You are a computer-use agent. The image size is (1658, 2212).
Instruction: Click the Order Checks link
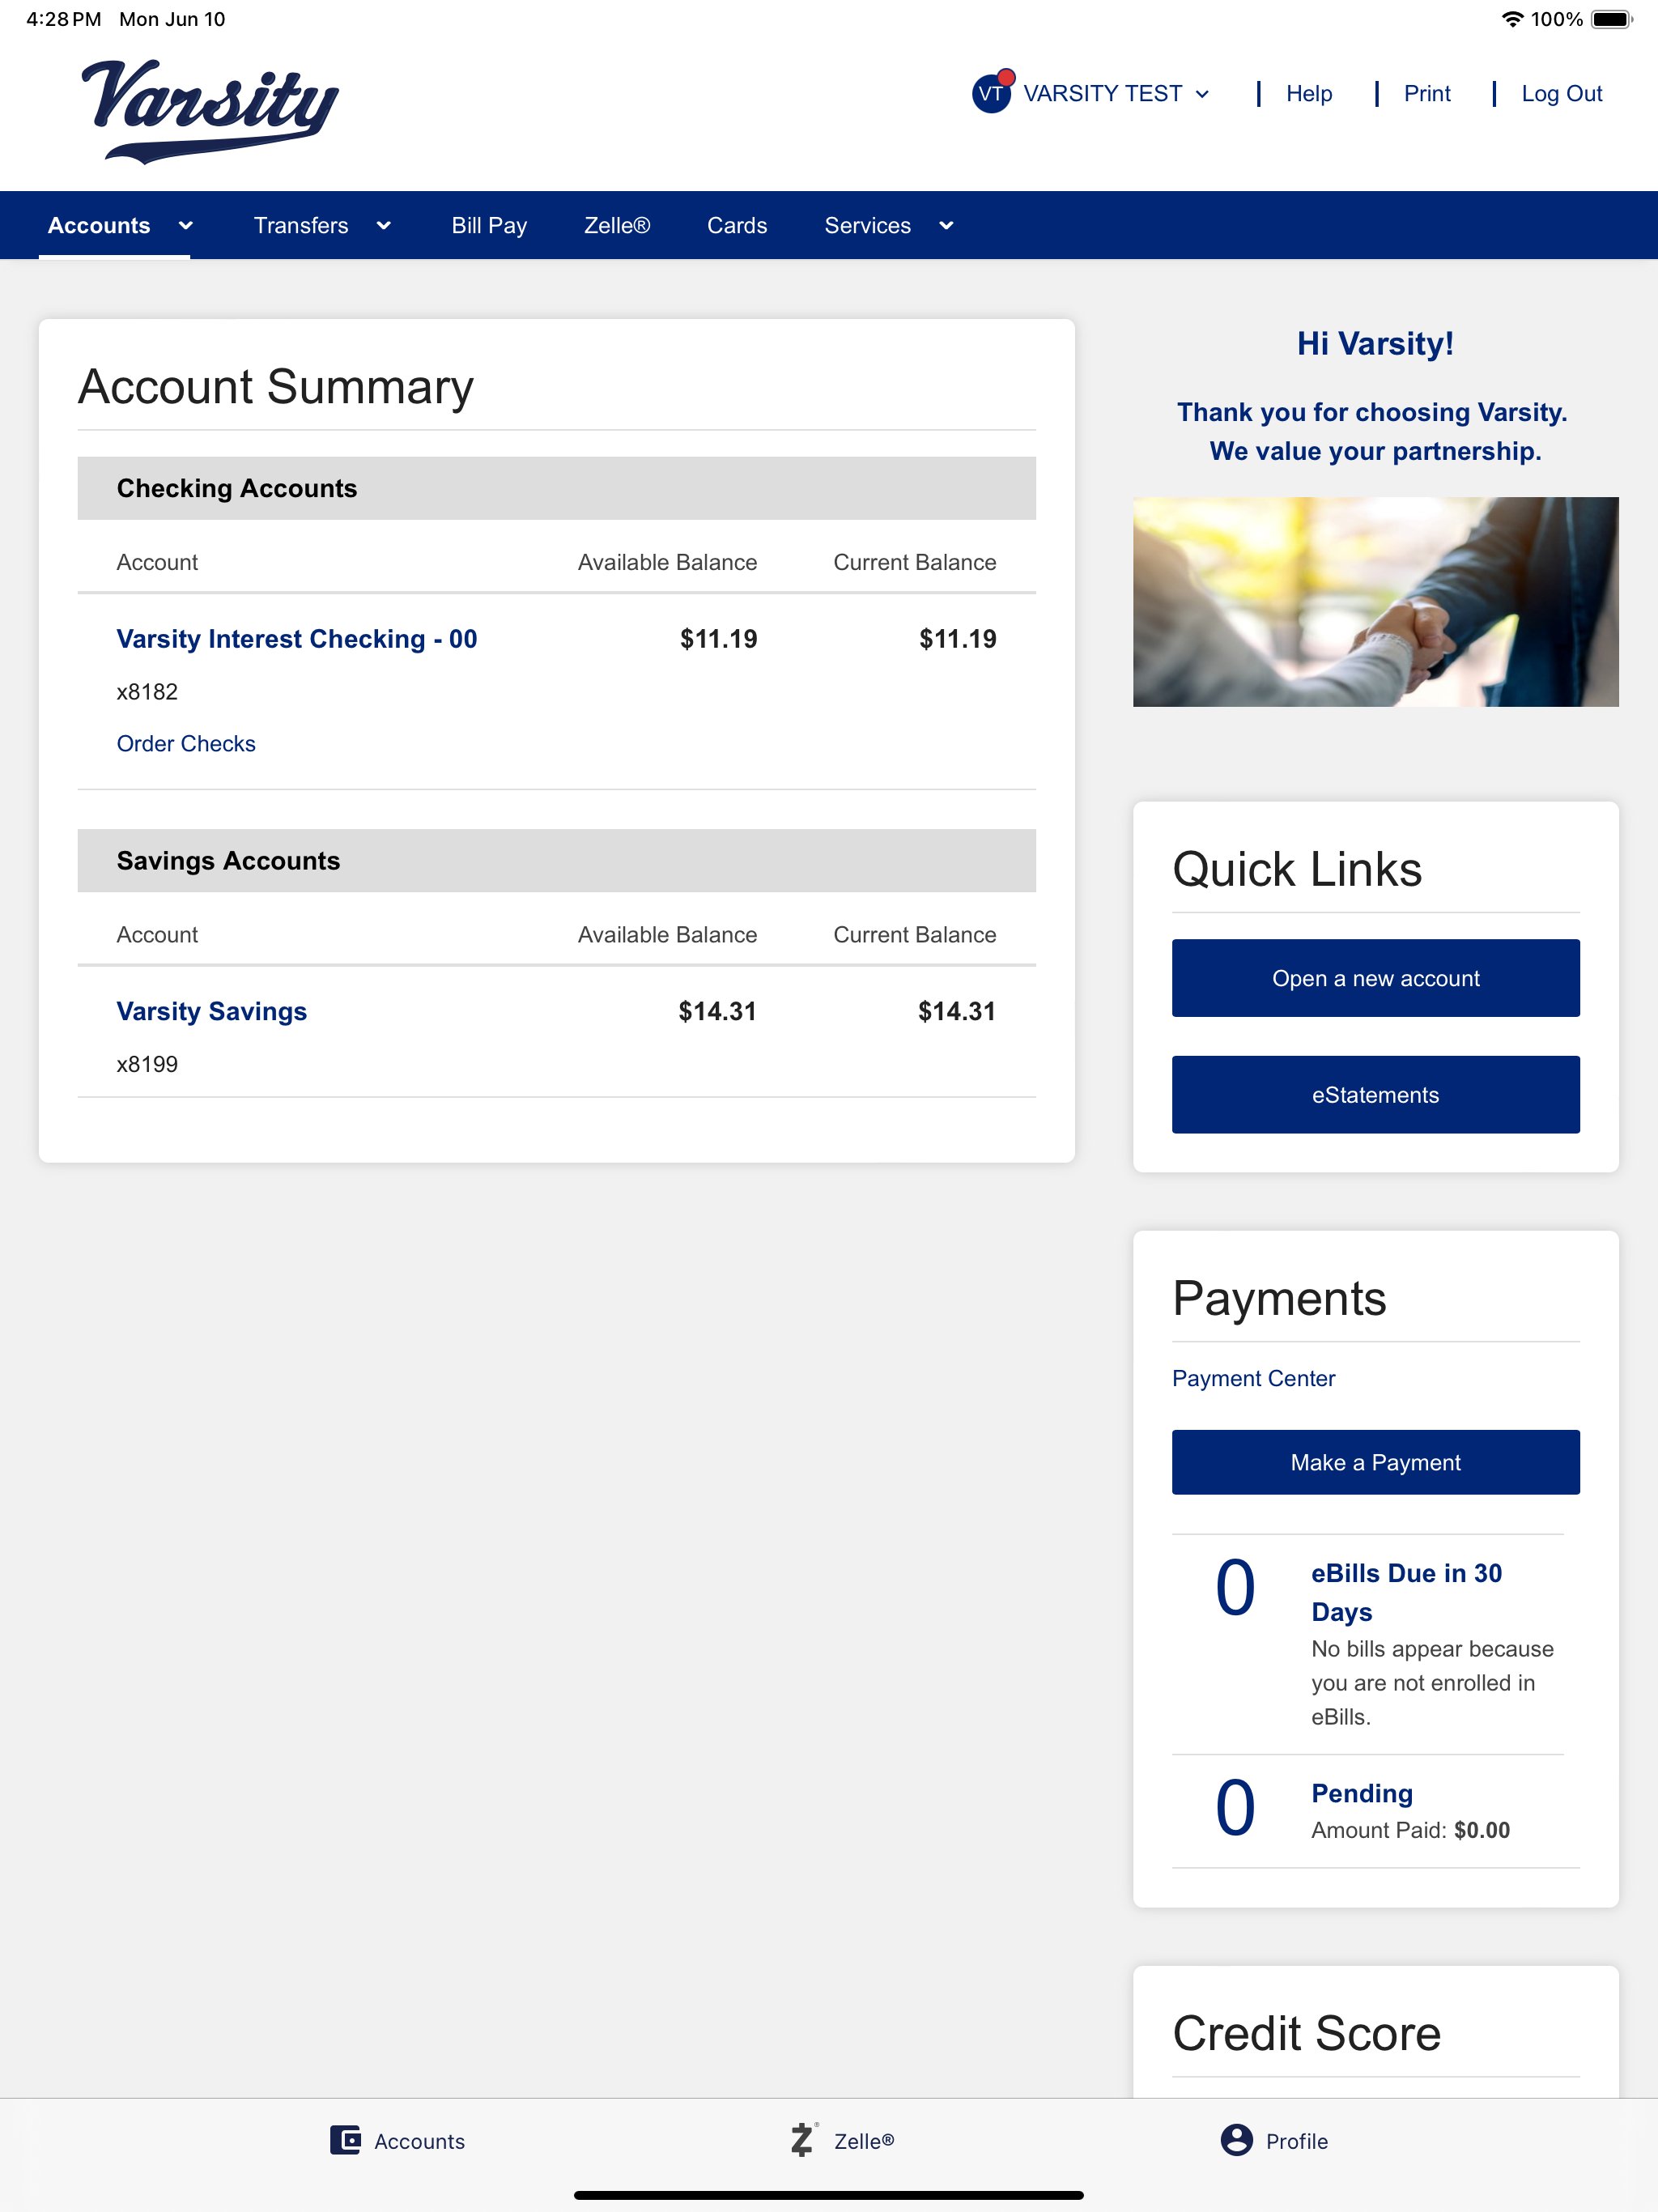click(186, 743)
